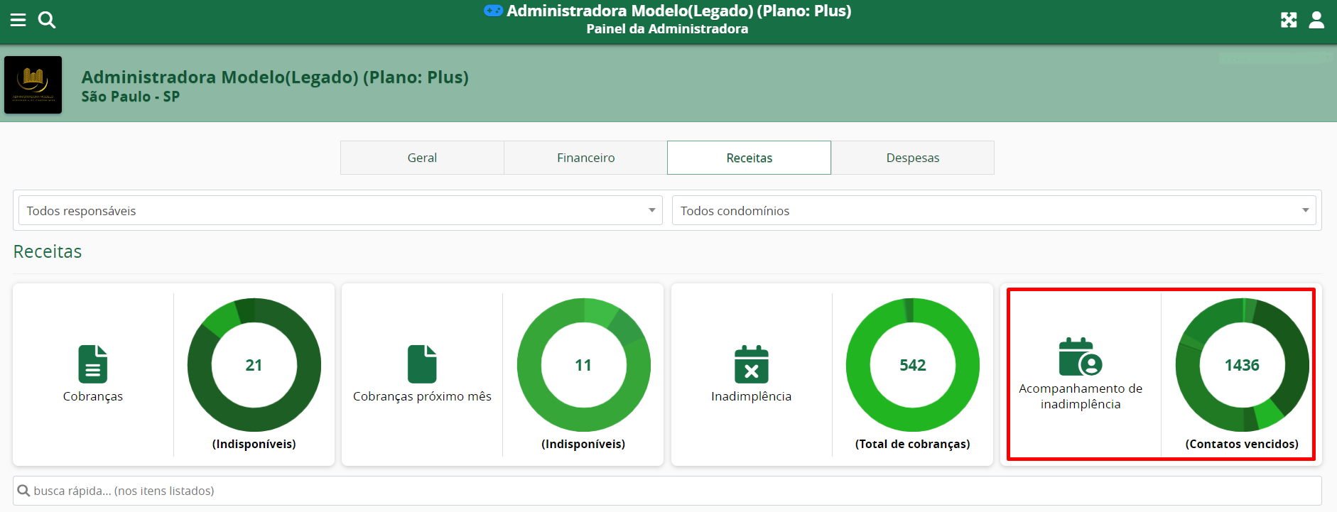Open the hamburger menu

pyautogui.click(x=18, y=20)
